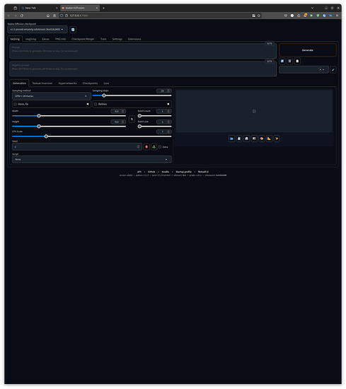
Task: Click the Sampling steps slider track
Action: pos(132,95)
